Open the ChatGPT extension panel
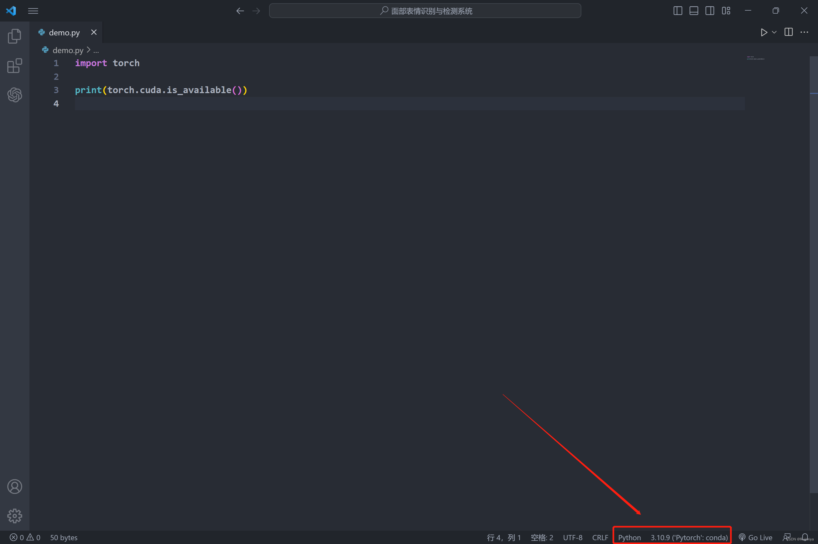Viewport: 818px width, 544px height. pos(15,95)
